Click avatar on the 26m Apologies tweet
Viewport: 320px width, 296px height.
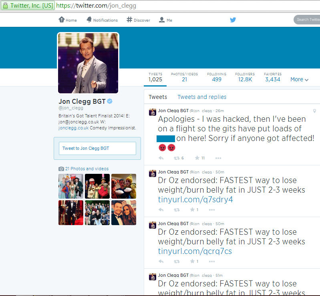click(x=153, y=112)
